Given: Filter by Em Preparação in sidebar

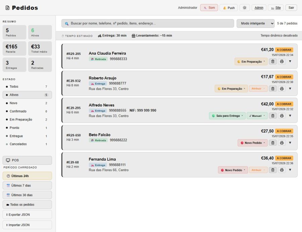Looking at the screenshot, I should click(x=27, y=120).
